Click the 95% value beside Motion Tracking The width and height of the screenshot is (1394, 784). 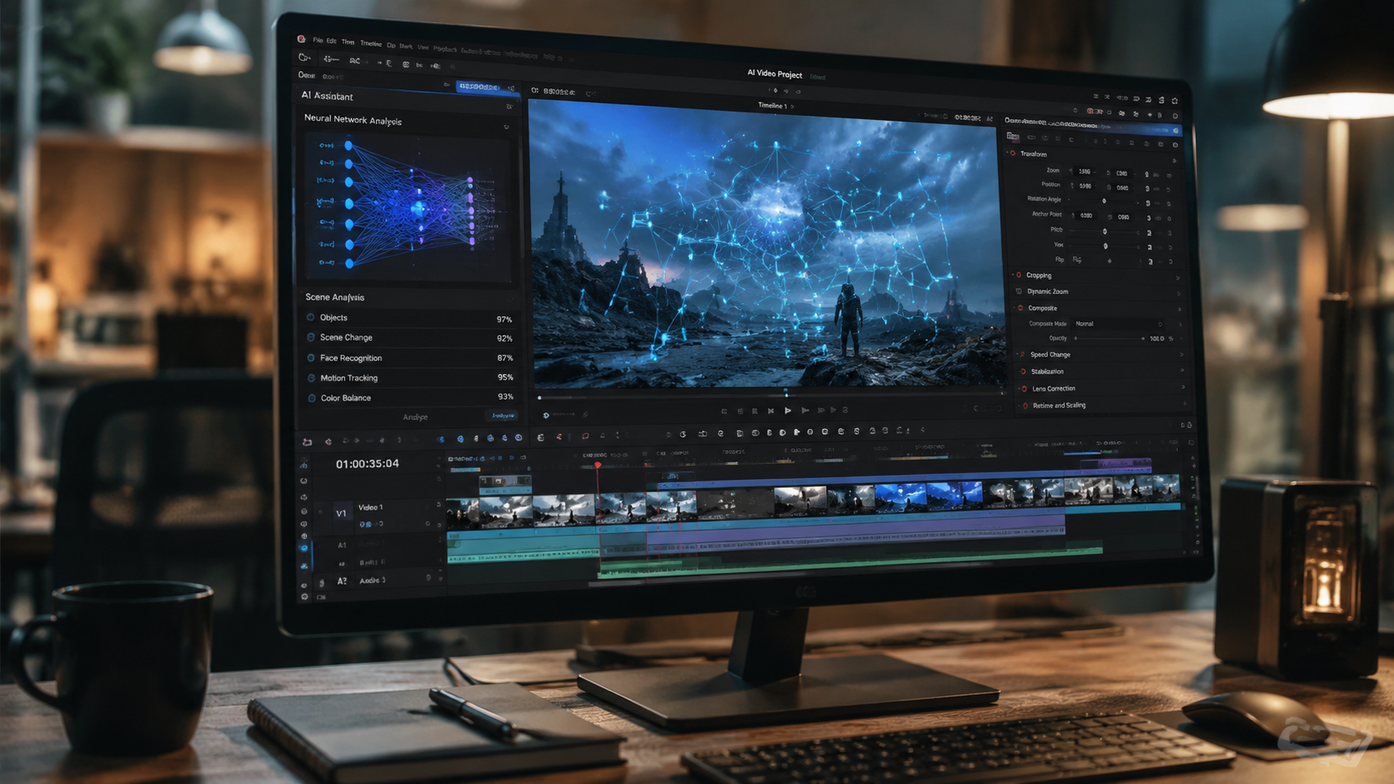(x=505, y=377)
